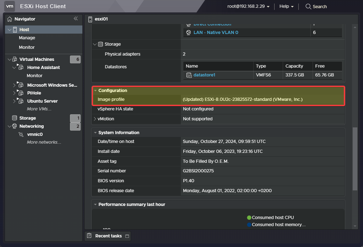Click the Virtual Machines count badge 6
Screen dimensions: 363x247
tap(75, 59)
